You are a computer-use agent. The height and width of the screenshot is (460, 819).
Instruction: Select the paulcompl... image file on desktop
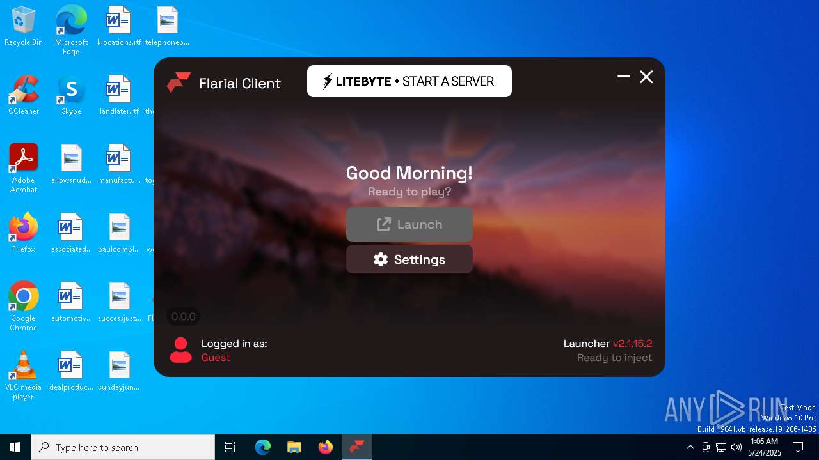click(118, 234)
